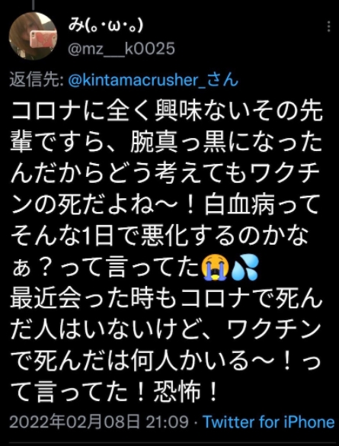Click the 21:09 time in the timestamp

pyautogui.click(x=168, y=422)
